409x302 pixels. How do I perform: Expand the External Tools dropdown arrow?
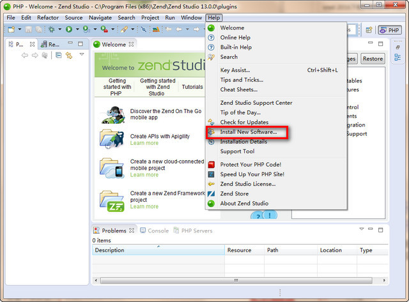pos(112,29)
